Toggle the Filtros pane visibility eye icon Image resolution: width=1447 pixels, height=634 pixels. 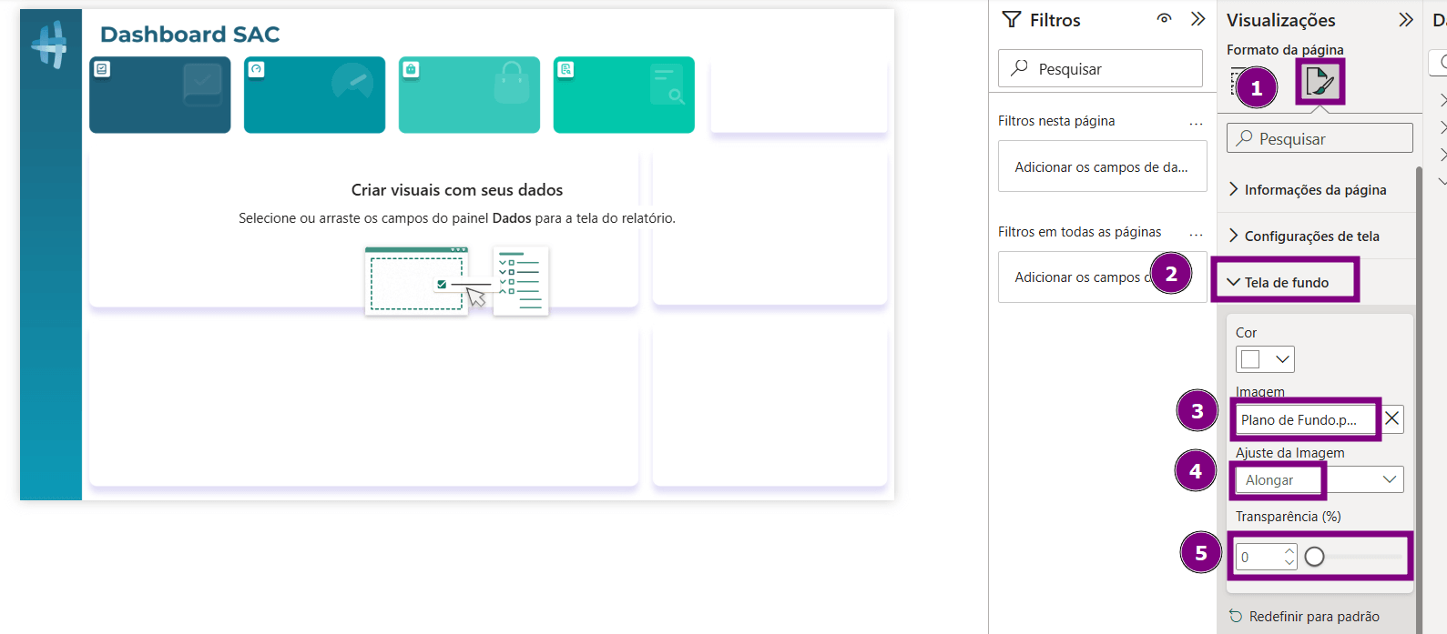[x=1164, y=18]
